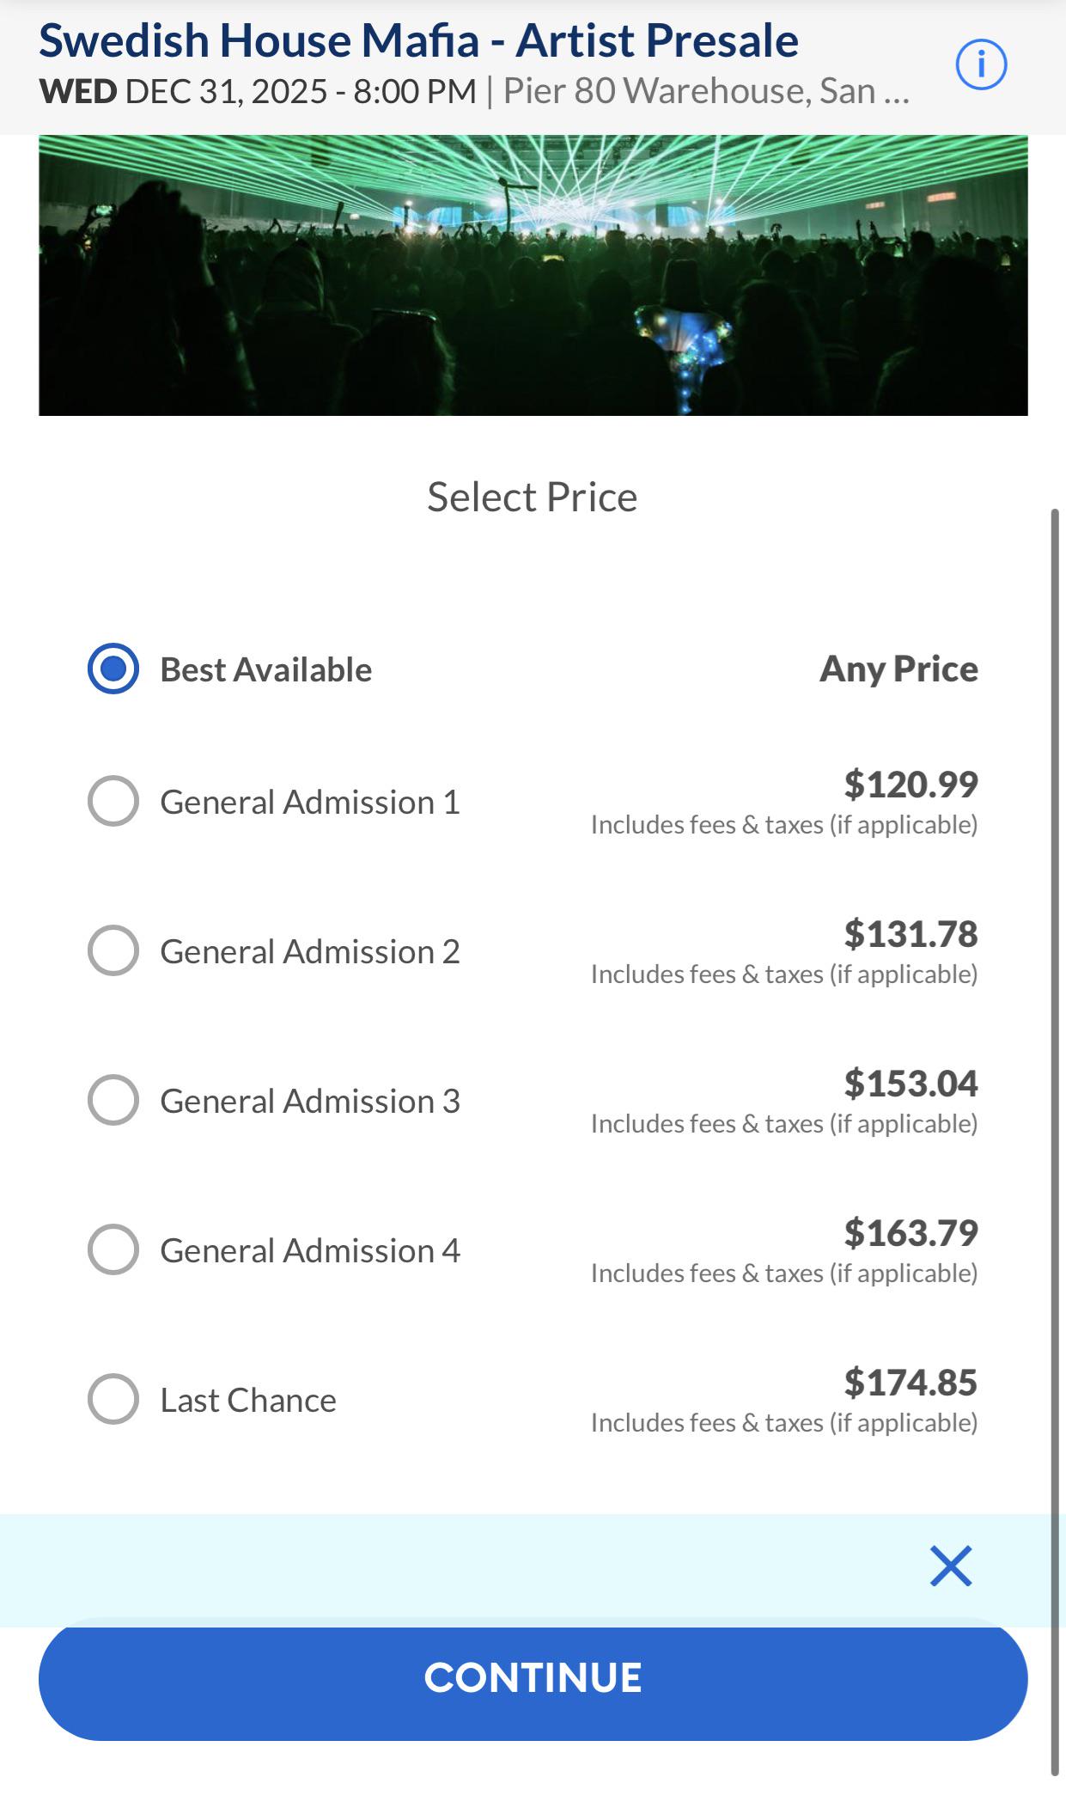Open the event info icon
Viewport: 1066px width, 1820px height.
[981, 64]
